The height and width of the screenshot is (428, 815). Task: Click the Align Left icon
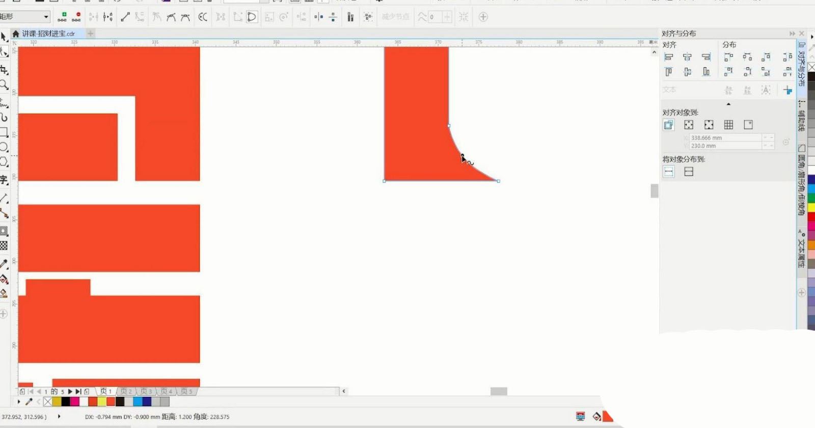(x=669, y=57)
